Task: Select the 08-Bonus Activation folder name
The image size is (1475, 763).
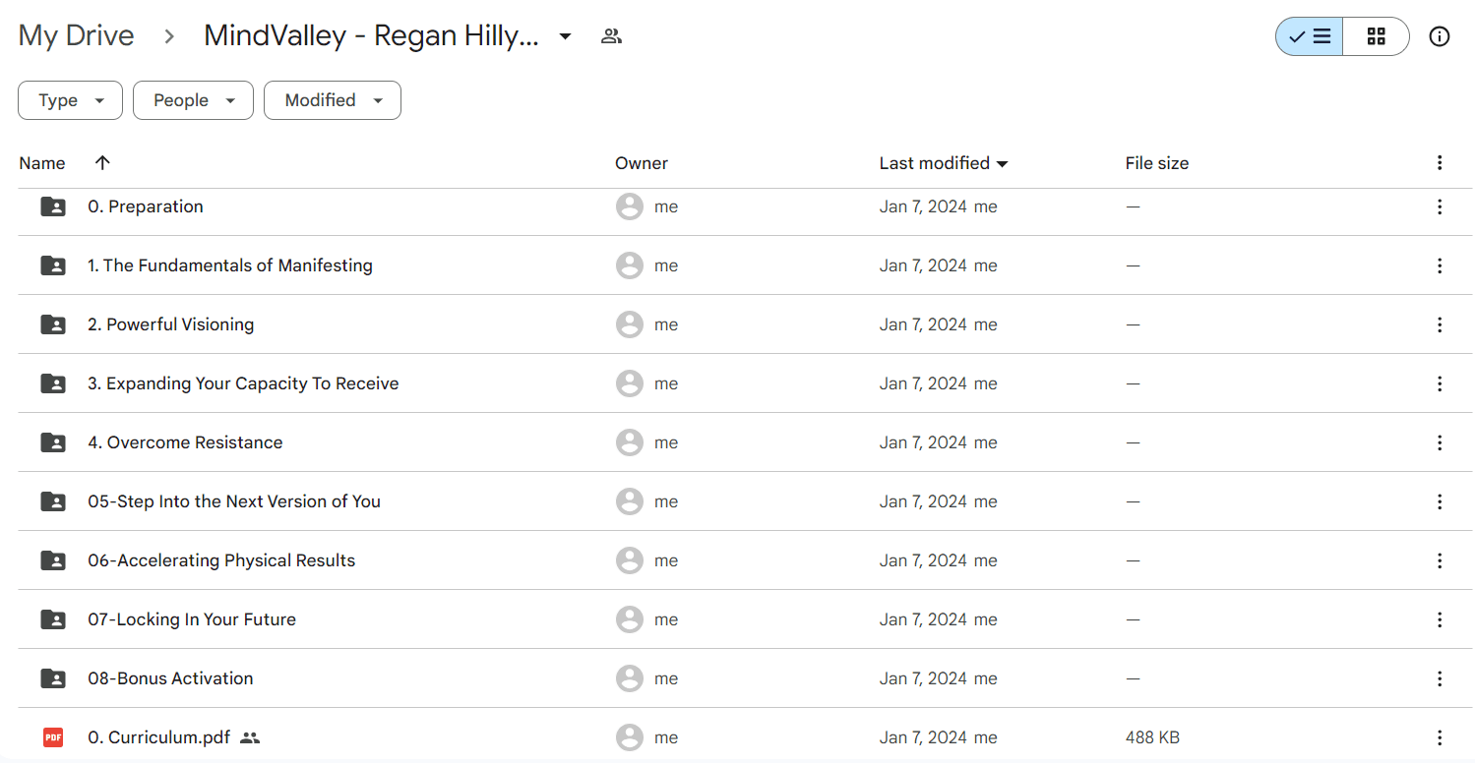Action: tap(170, 678)
